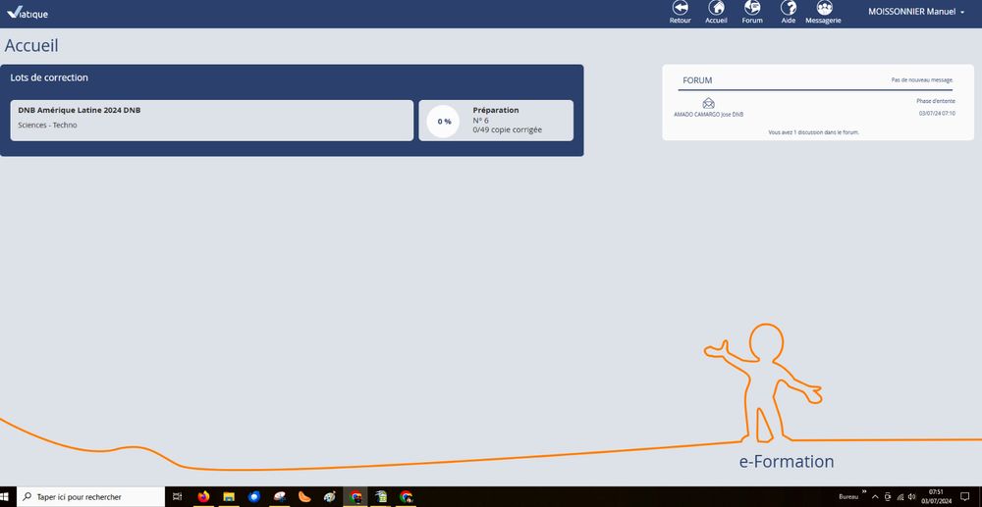Open Messagerie from the top bar
Image resolution: width=982 pixels, height=507 pixels.
(x=823, y=9)
